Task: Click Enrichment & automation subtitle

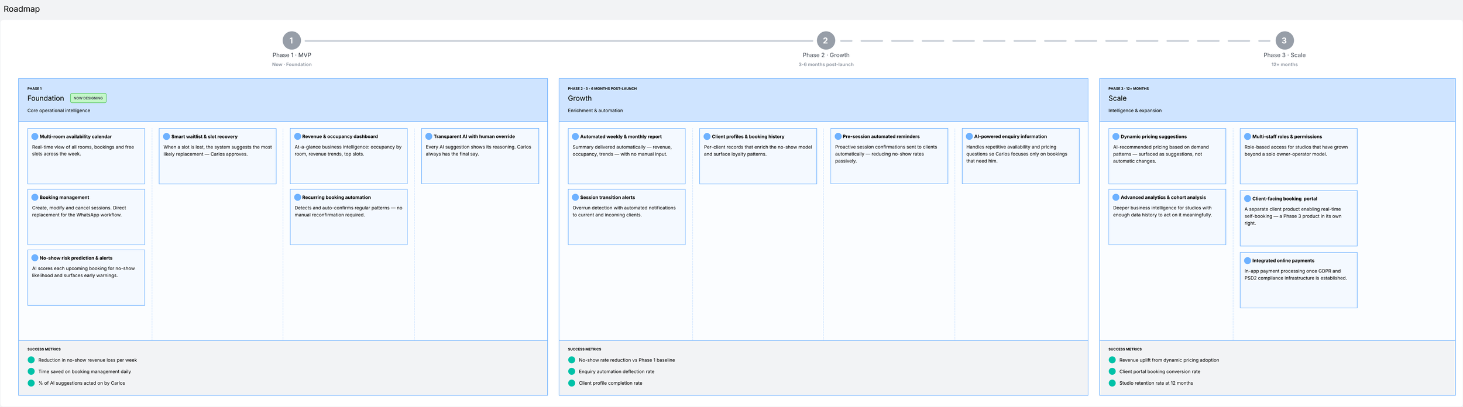Action: (595, 111)
